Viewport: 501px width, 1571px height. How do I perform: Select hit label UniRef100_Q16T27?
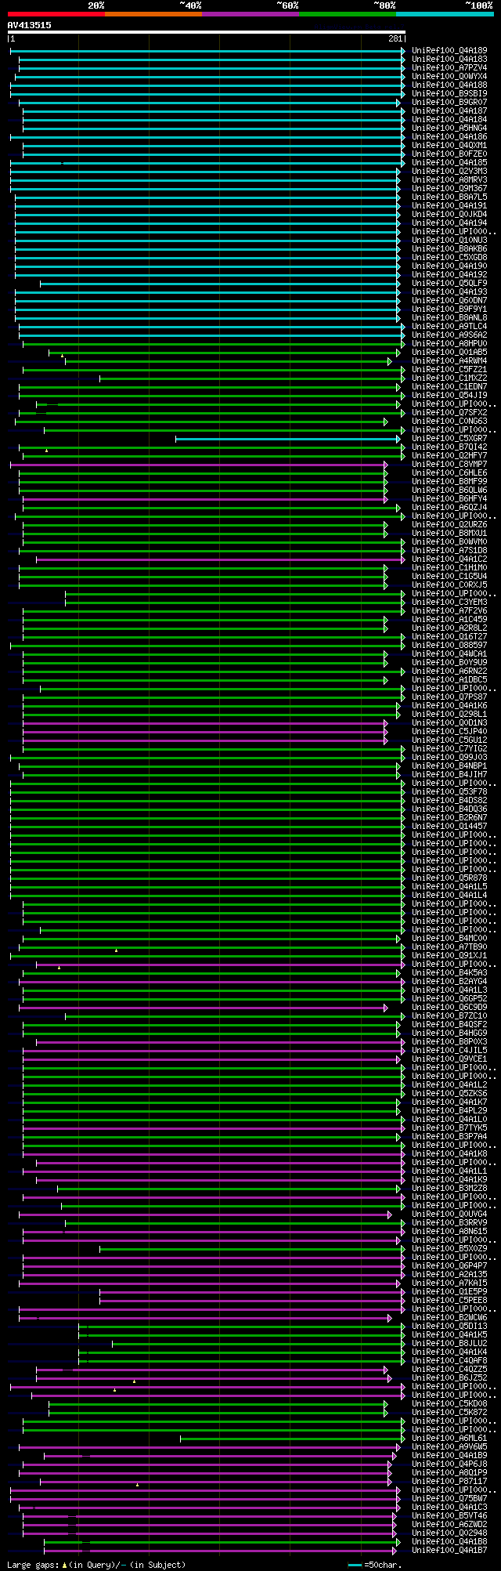[449, 637]
